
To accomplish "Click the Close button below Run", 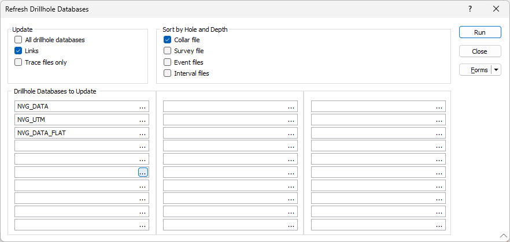I will pyautogui.click(x=480, y=51).
